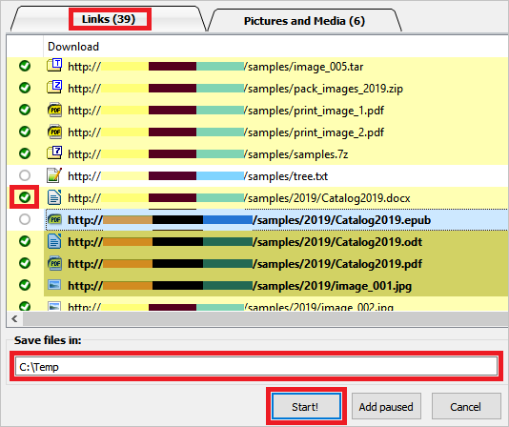Enable the unchecked circle for tree.txt

pyautogui.click(x=25, y=175)
